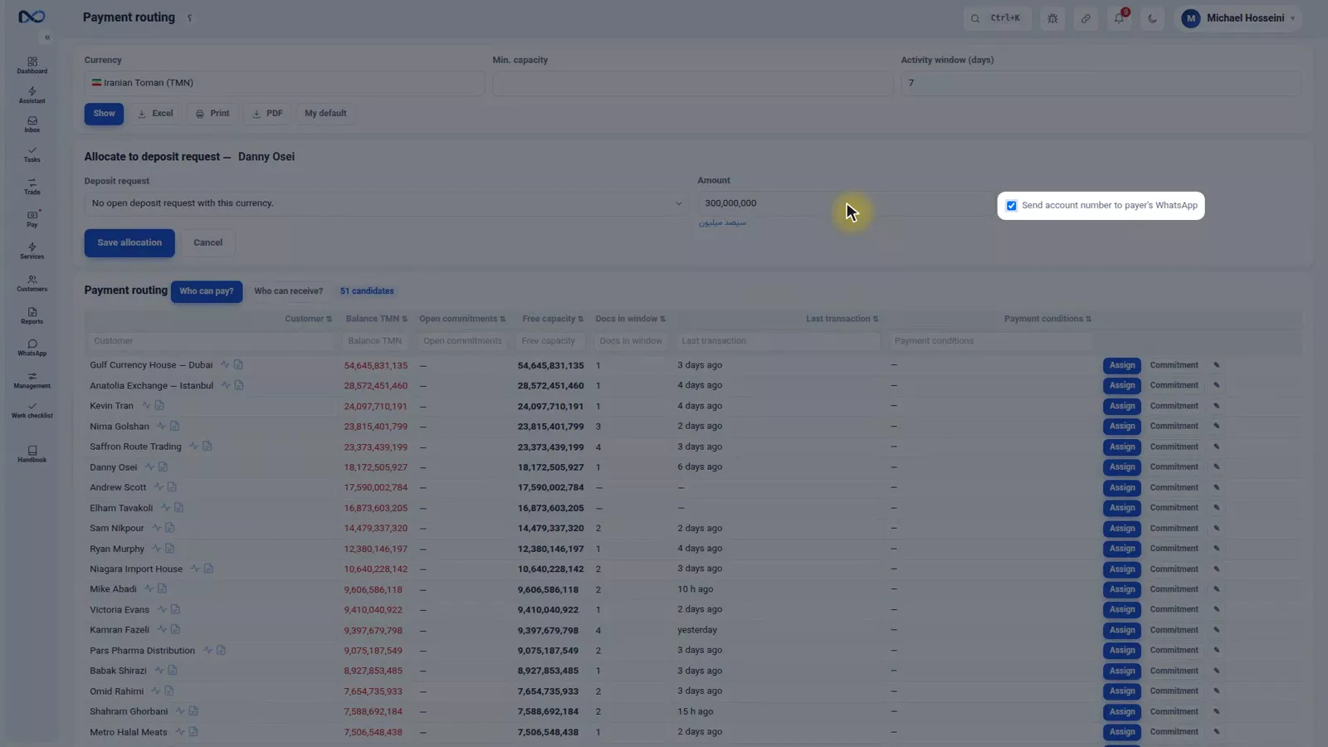Screen dimensions: 1328x747
Task: Click the Activity window days field
Action: (1101, 83)
